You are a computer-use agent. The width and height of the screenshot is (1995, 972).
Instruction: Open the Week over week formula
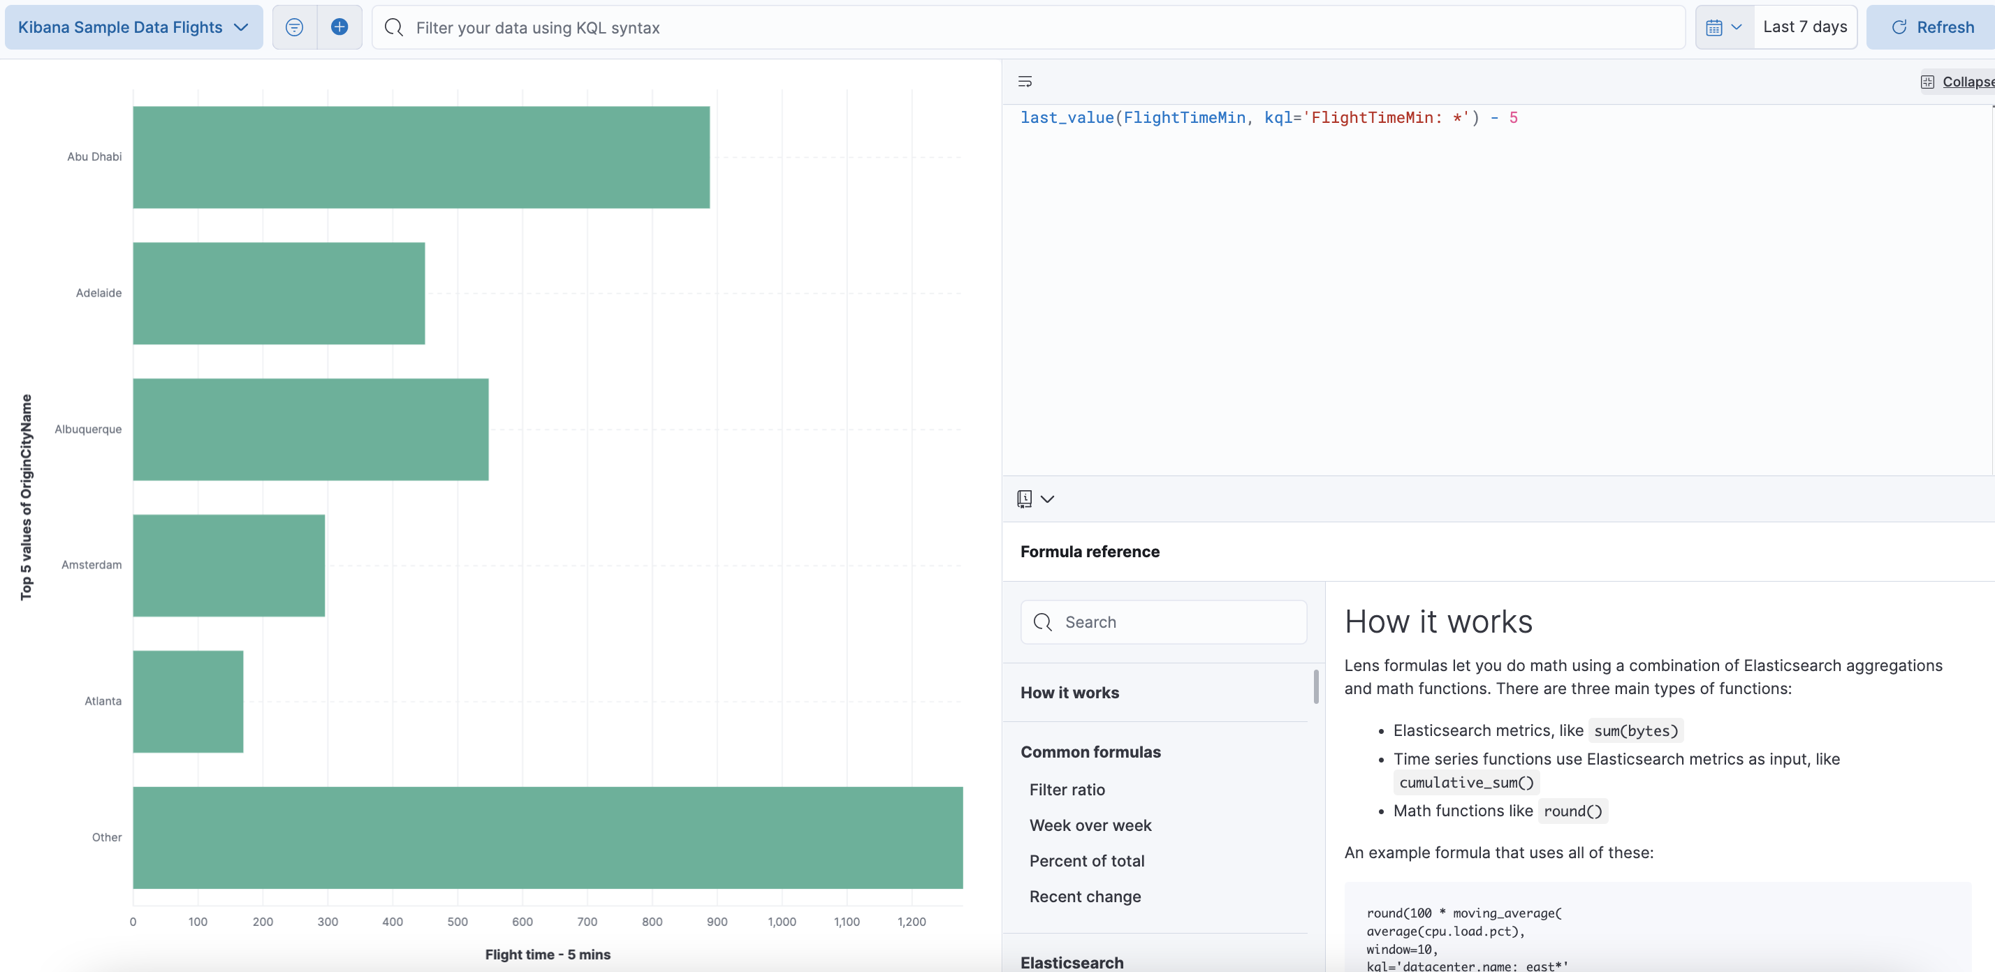pos(1090,825)
